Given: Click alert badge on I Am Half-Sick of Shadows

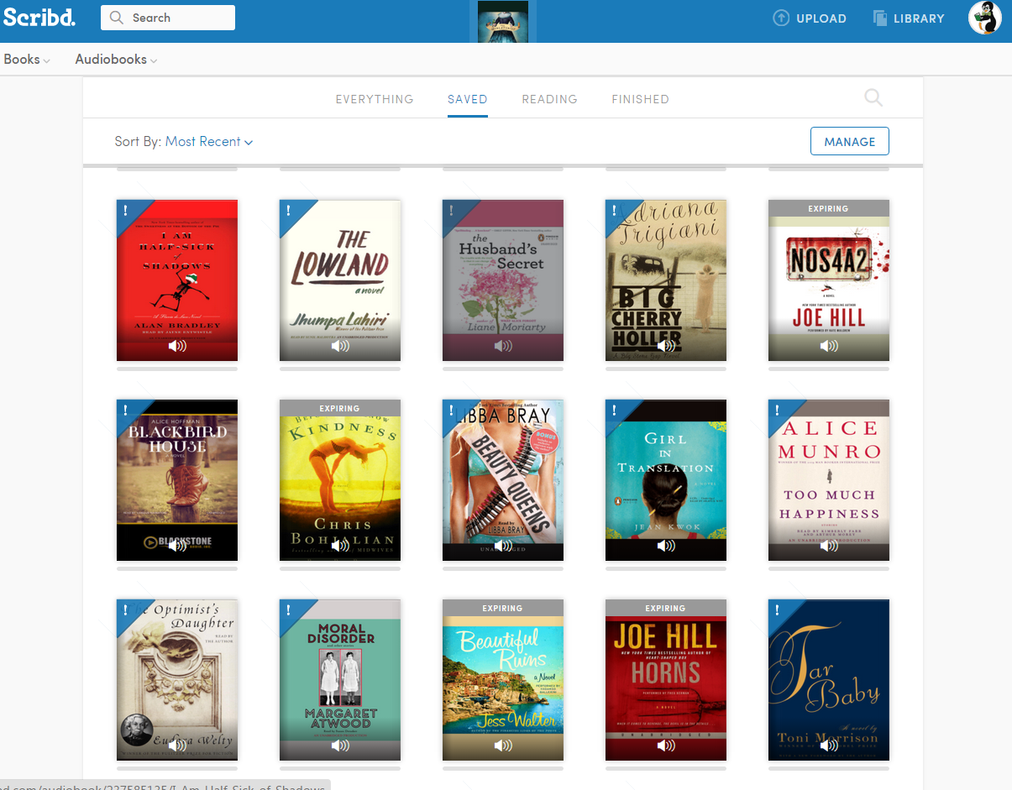Looking at the screenshot, I should (x=128, y=212).
